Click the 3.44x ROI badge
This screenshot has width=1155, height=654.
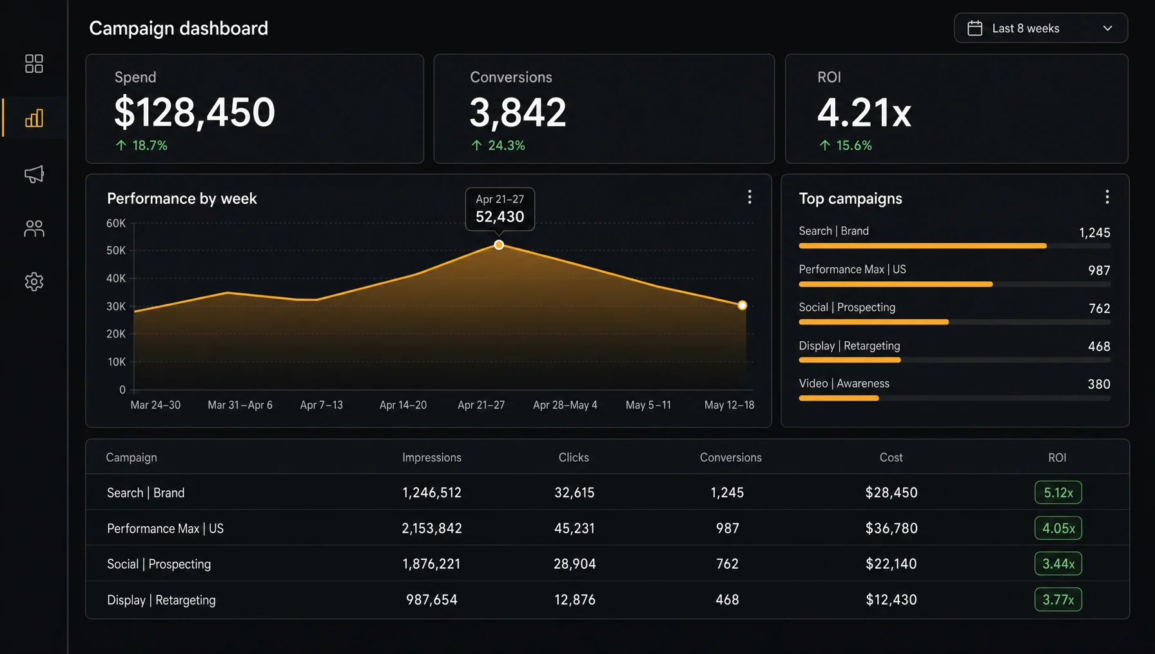(x=1058, y=564)
